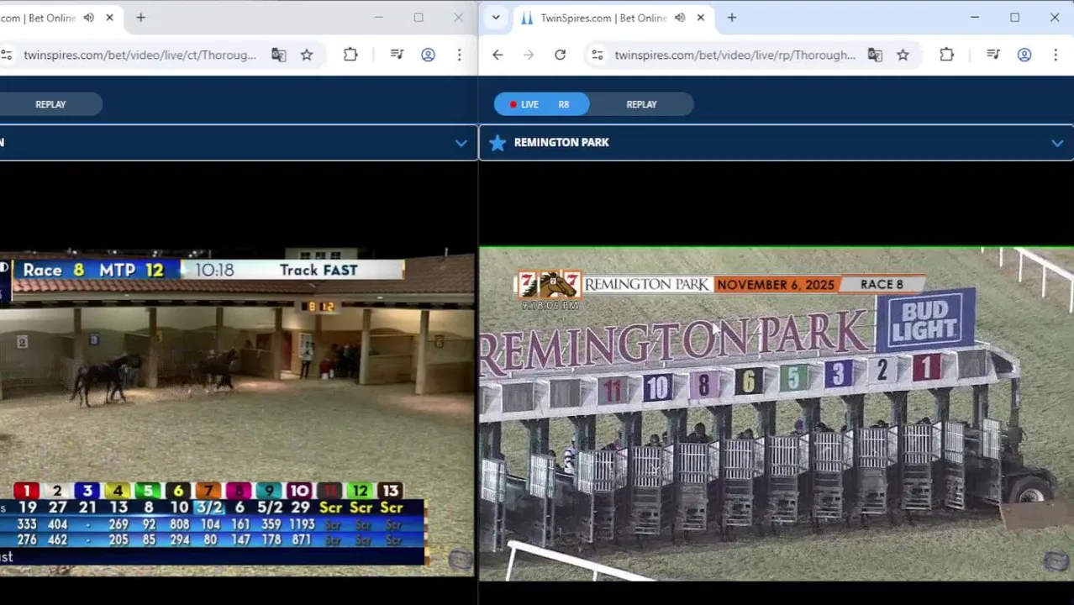Go back in the right window

tap(498, 55)
